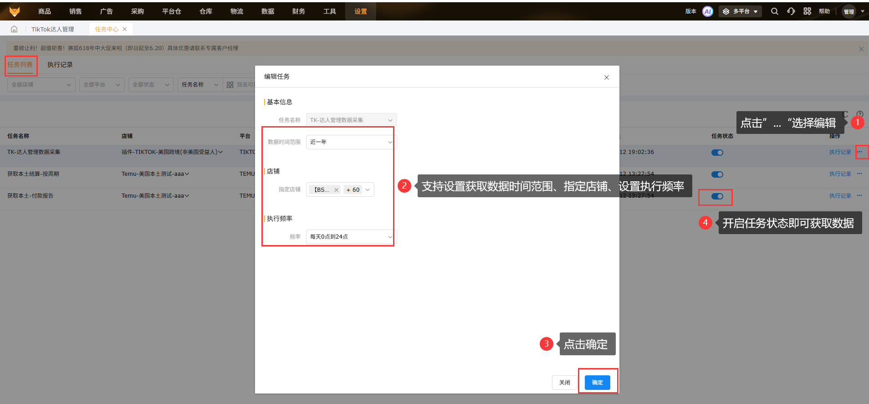Click the AI assistant icon
Screen dimensions: 869x404
(707, 11)
